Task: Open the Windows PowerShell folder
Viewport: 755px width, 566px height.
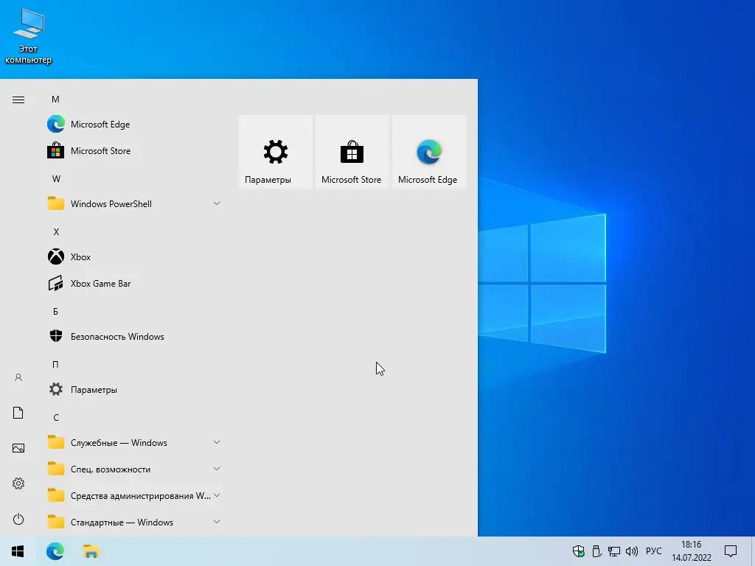Action: pos(134,203)
